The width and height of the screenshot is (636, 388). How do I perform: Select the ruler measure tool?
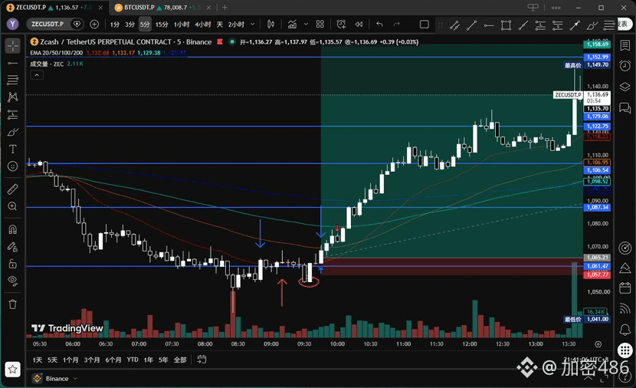pos(12,189)
